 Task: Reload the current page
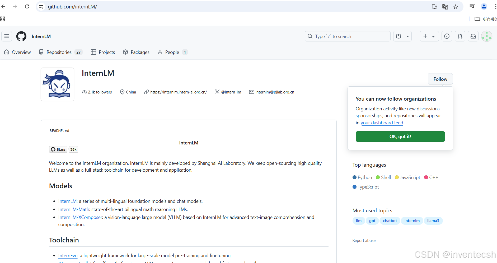click(27, 7)
